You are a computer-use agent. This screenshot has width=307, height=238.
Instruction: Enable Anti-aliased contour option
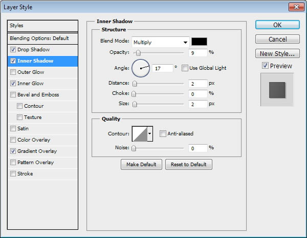pyautogui.click(x=163, y=133)
